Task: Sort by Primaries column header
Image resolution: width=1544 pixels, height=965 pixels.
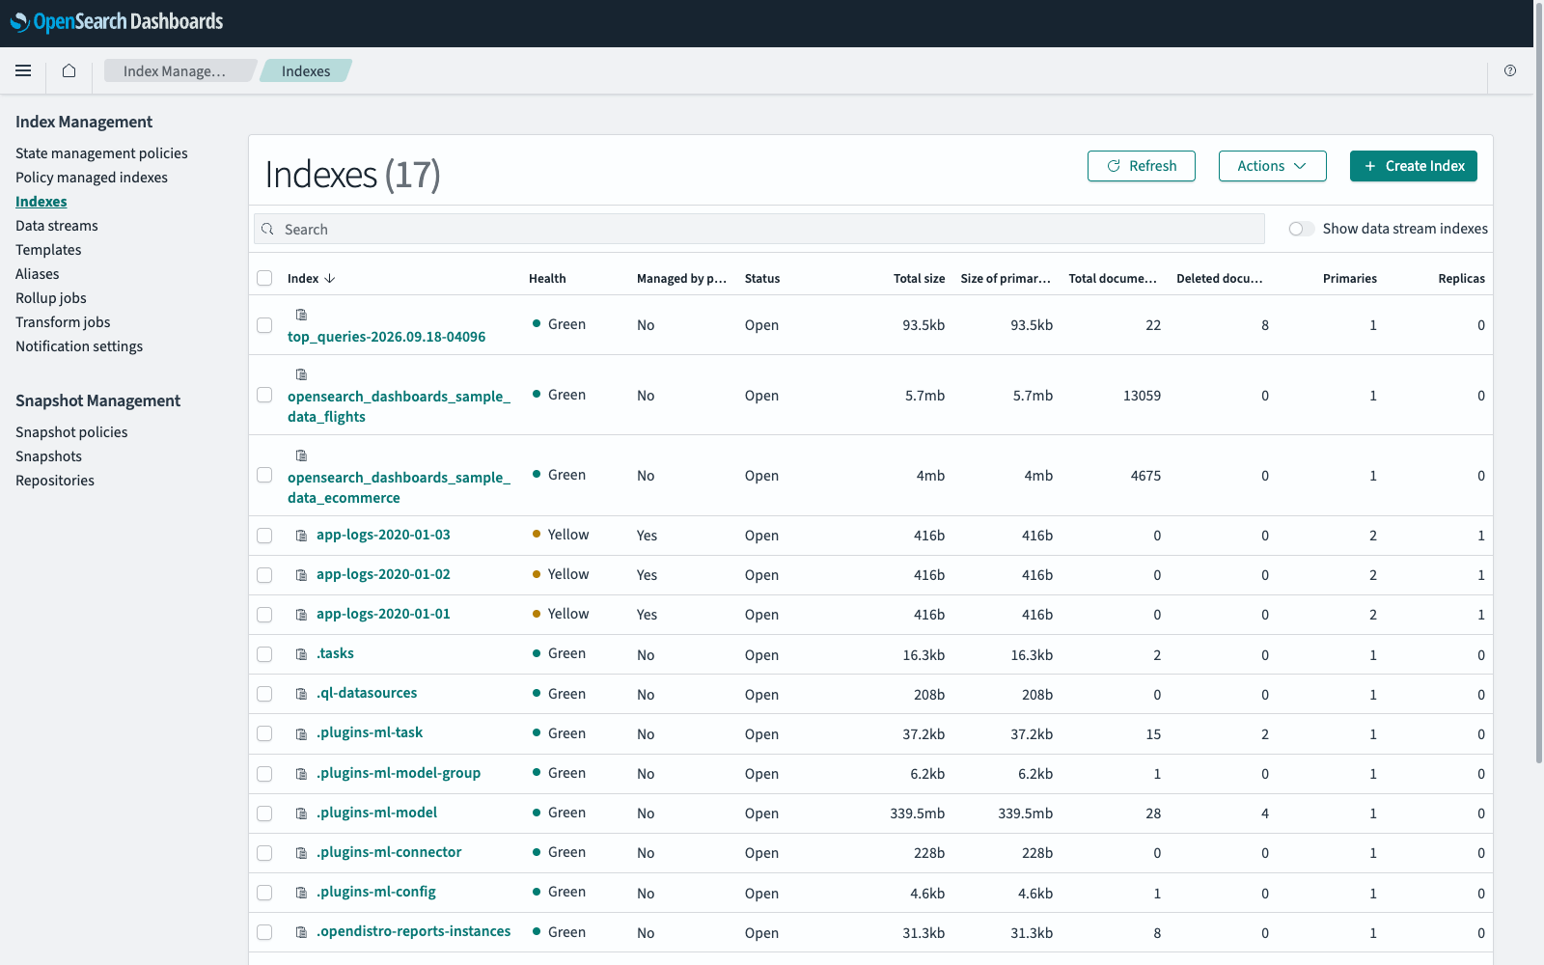Action: pyautogui.click(x=1349, y=278)
